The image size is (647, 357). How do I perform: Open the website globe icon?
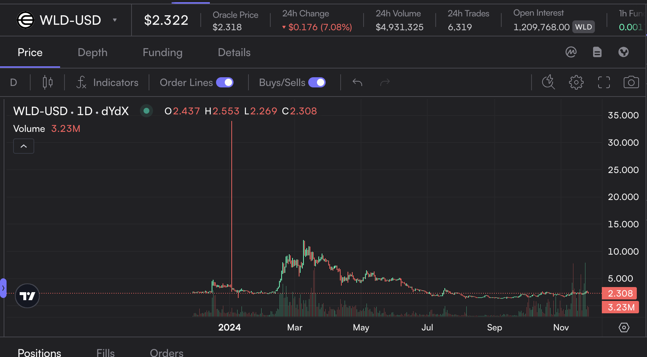(623, 52)
